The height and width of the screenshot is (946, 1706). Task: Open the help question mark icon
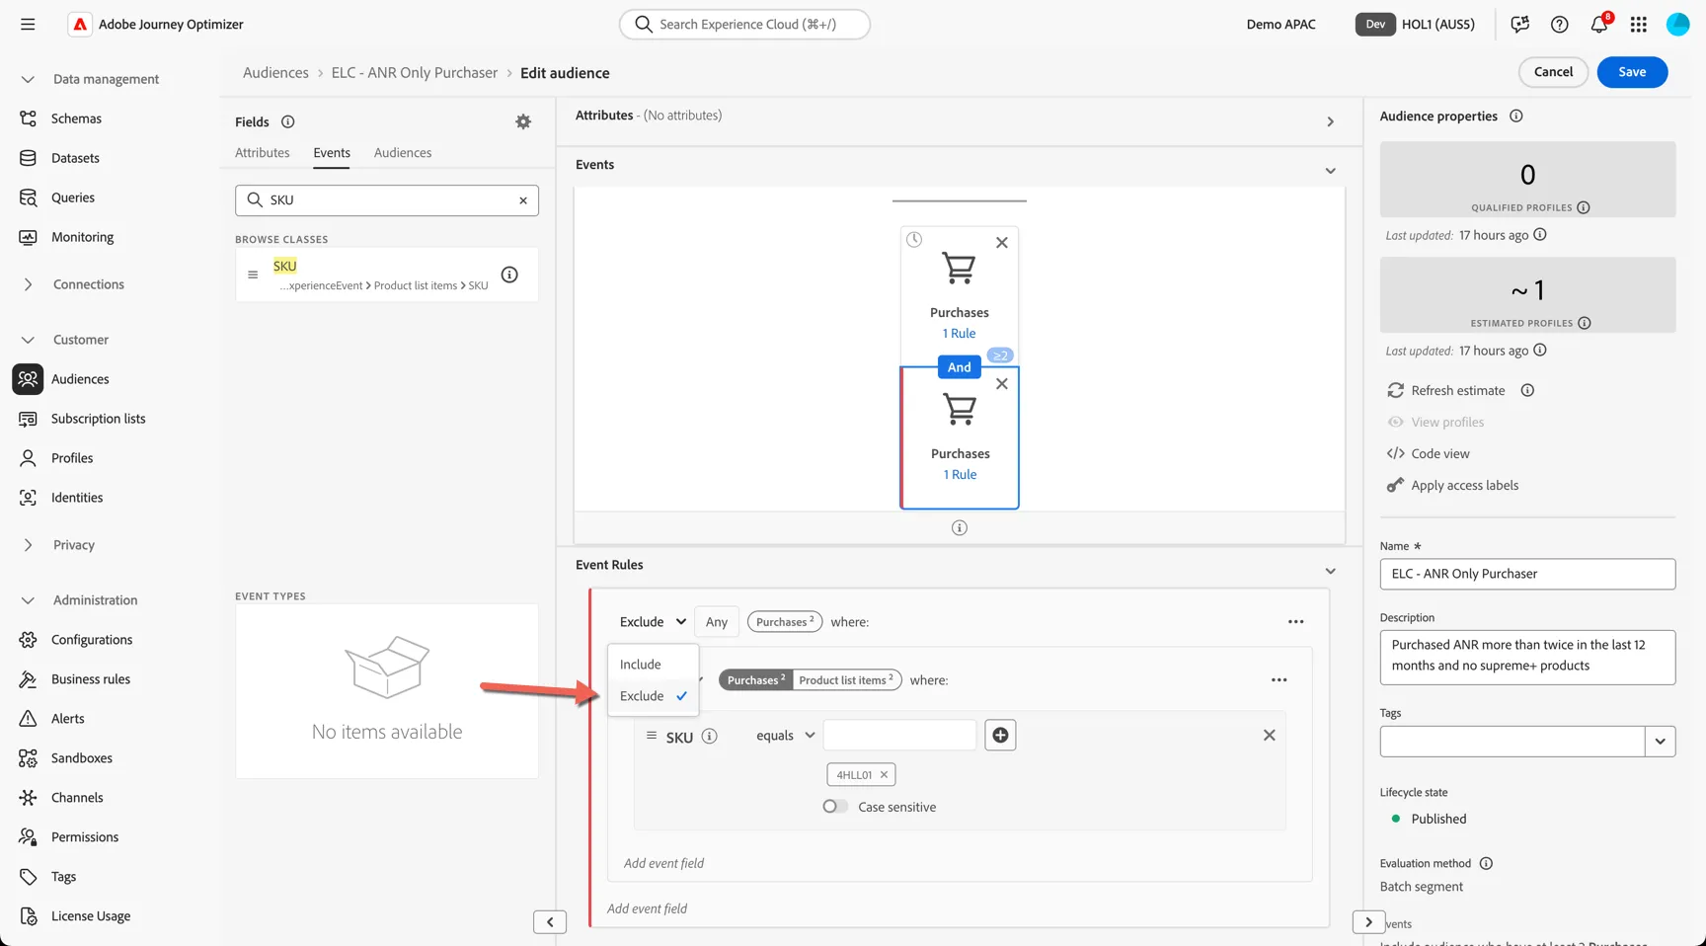pyautogui.click(x=1559, y=24)
